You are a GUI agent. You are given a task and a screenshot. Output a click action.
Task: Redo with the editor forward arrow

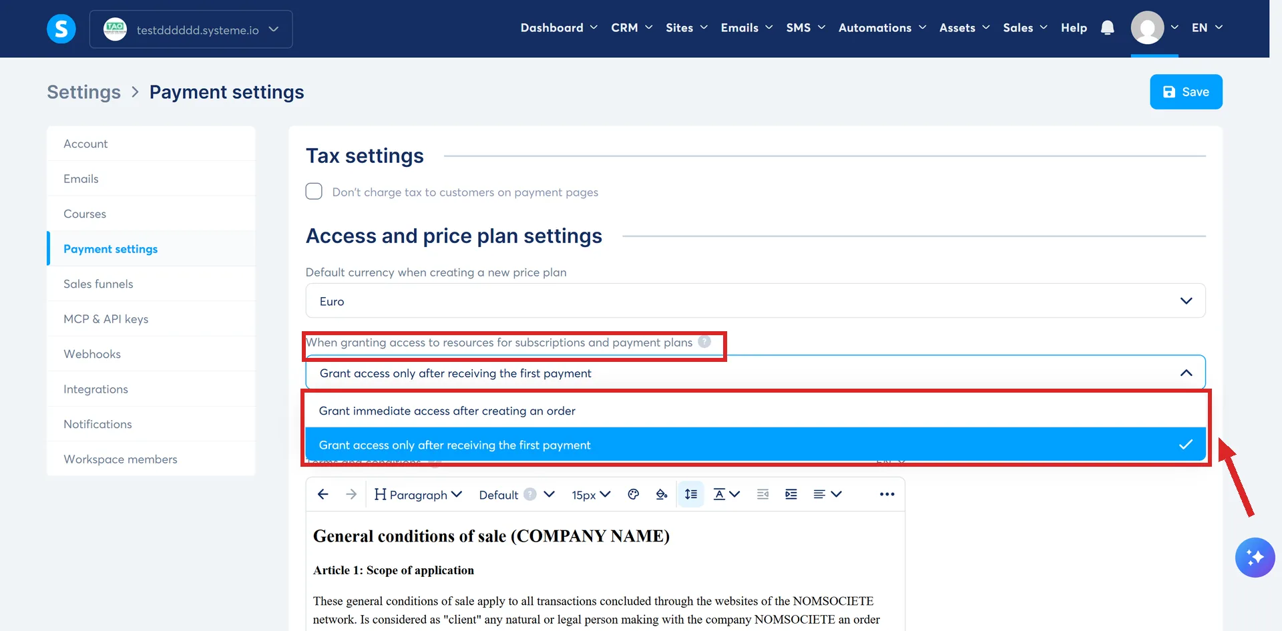tap(351, 494)
